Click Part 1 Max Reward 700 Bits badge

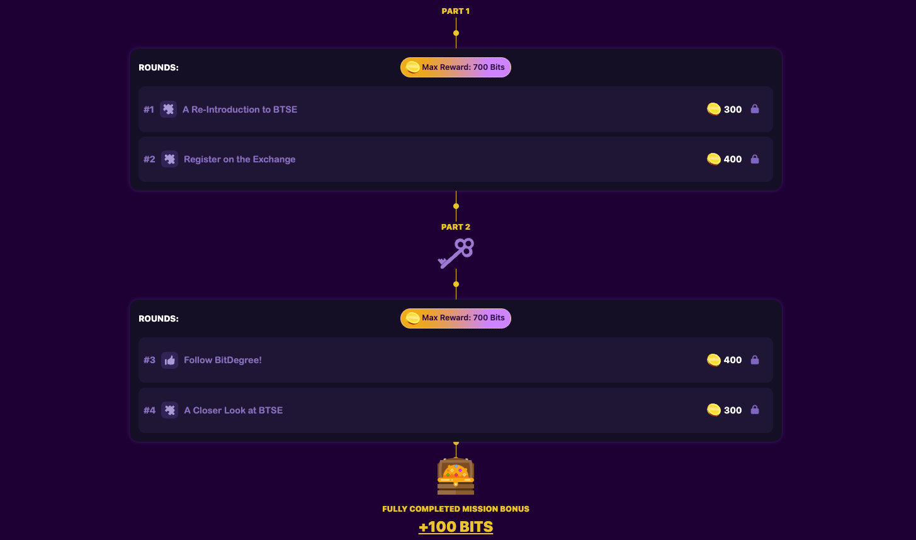pos(456,67)
